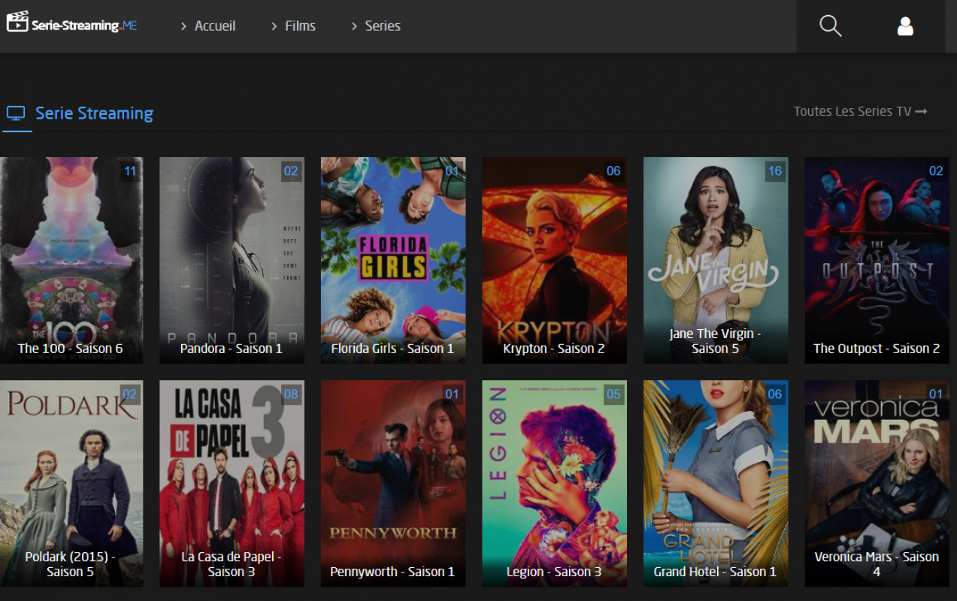The height and width of the screenshot is (601, 957).
Task: Click episode badge 08 on La Casa de Papel
Action: point(291,394)
